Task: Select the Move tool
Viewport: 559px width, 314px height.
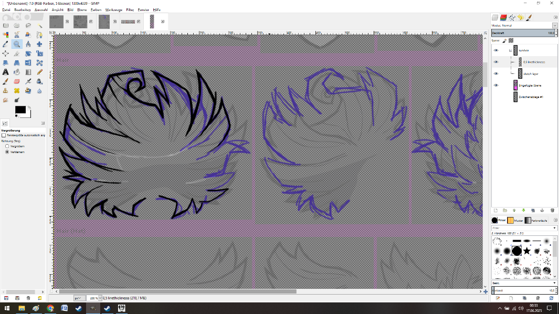Action: 39,44
